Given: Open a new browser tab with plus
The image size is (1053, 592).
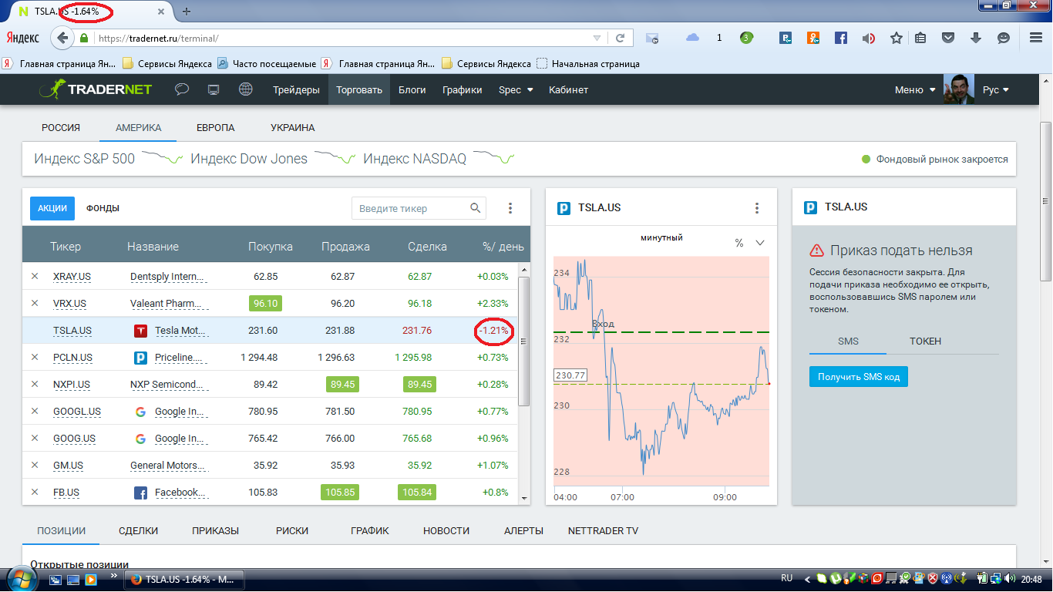Looking at the screenshot, I should click(187, 11).
